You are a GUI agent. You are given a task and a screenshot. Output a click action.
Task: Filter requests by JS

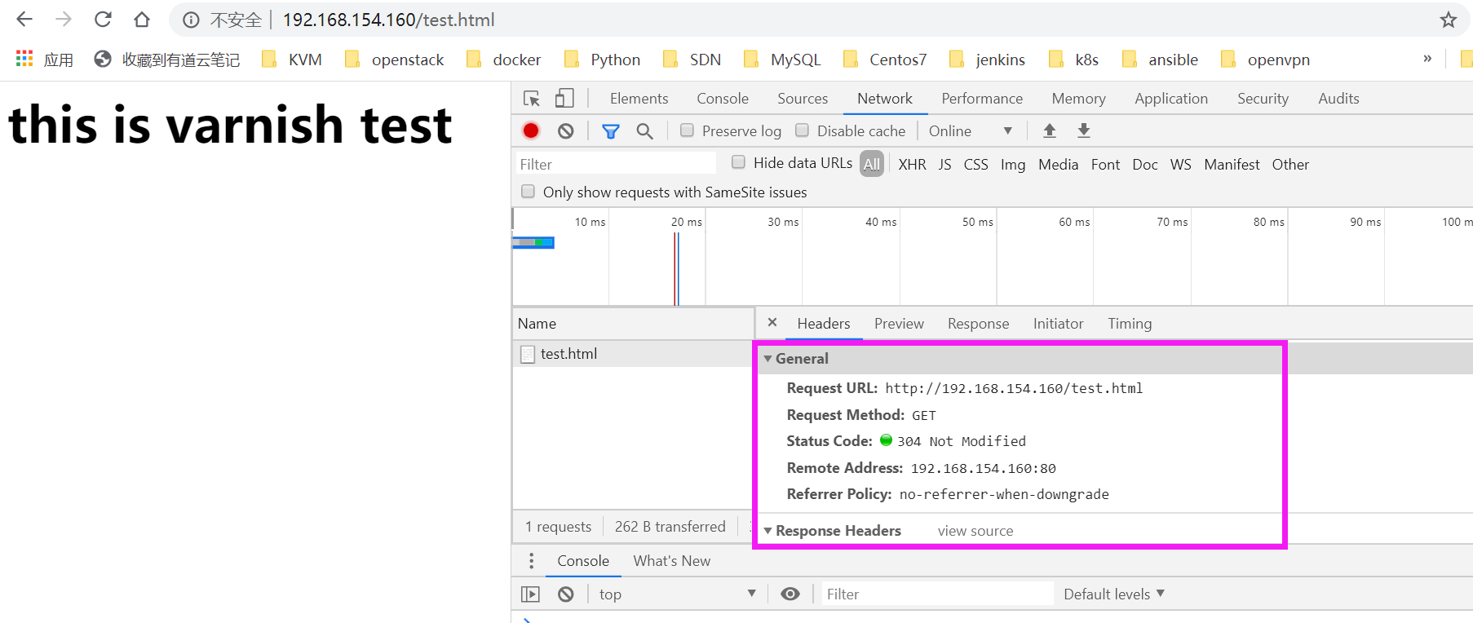click(944, 165)
